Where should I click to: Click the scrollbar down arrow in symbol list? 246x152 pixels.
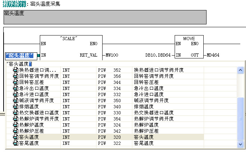tap(241, 144)
